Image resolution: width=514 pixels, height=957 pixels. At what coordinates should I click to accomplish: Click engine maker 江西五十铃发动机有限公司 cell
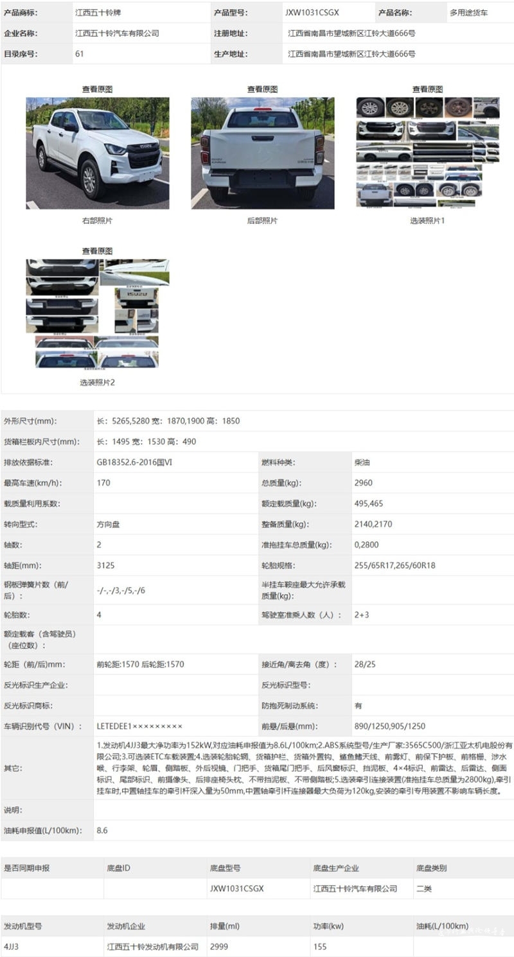152,947
